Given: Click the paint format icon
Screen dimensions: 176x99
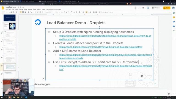Looking at the screenshot, I should (13, 12).
